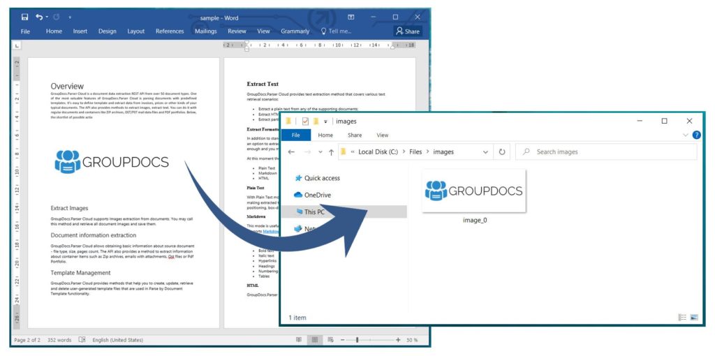
Task: Click Properties checkmark icon in Explorer toolbar
Action: point(305,121)
